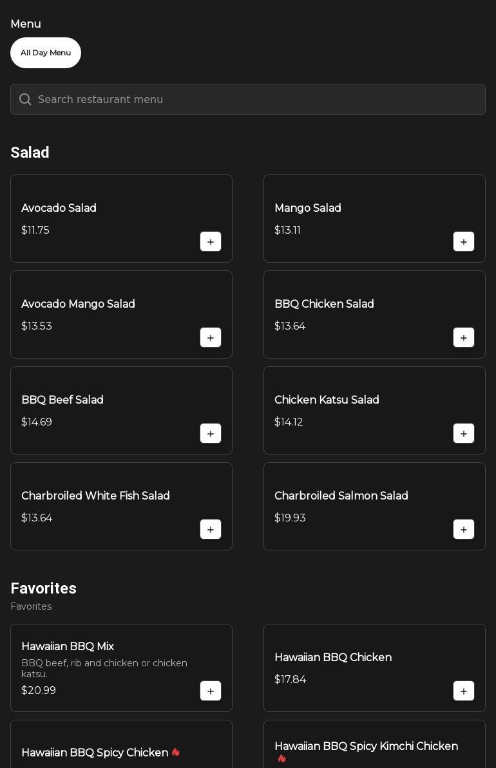Add Hawaiian BBQ Chicken using plus icon
This screenshot has width=496, height=768.
pos(464,691)
